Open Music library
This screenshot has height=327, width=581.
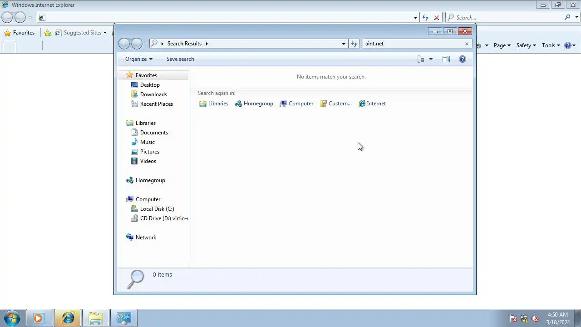pos(148,142)
